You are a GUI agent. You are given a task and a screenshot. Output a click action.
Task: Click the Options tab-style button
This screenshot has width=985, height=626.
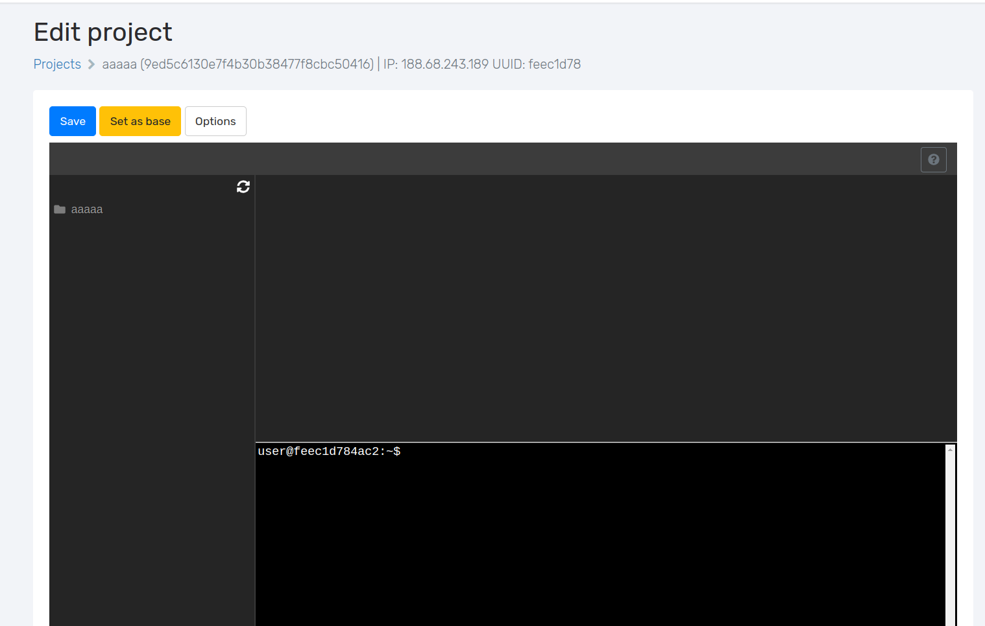[x=215, y=121]
